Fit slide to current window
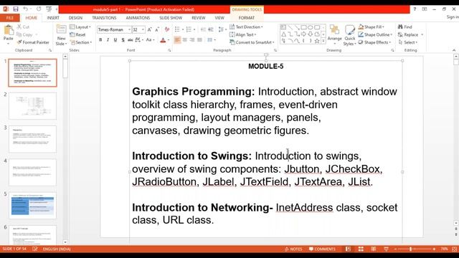 (x=454, y=249)
